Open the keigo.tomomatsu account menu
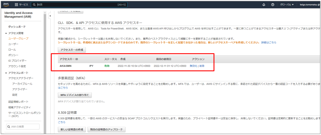The image size is (321, 135). pos(310,5)
